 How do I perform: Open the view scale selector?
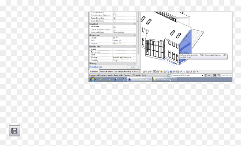(147, 72)
